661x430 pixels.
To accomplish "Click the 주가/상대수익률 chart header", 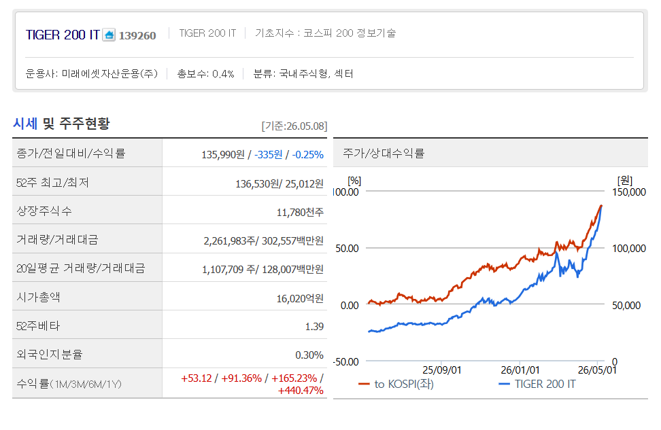I will pyautogui.click(x=384, y=153).
